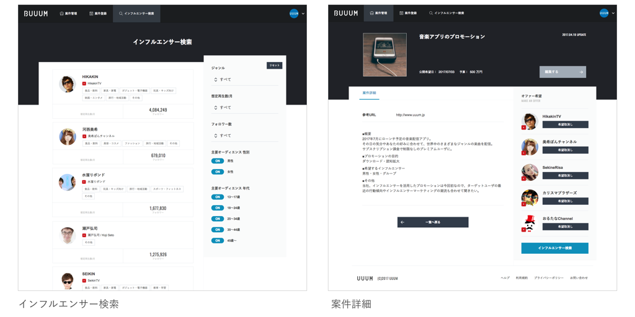Click HIKAKIN's profile avatar in search results

click(68, 84)
